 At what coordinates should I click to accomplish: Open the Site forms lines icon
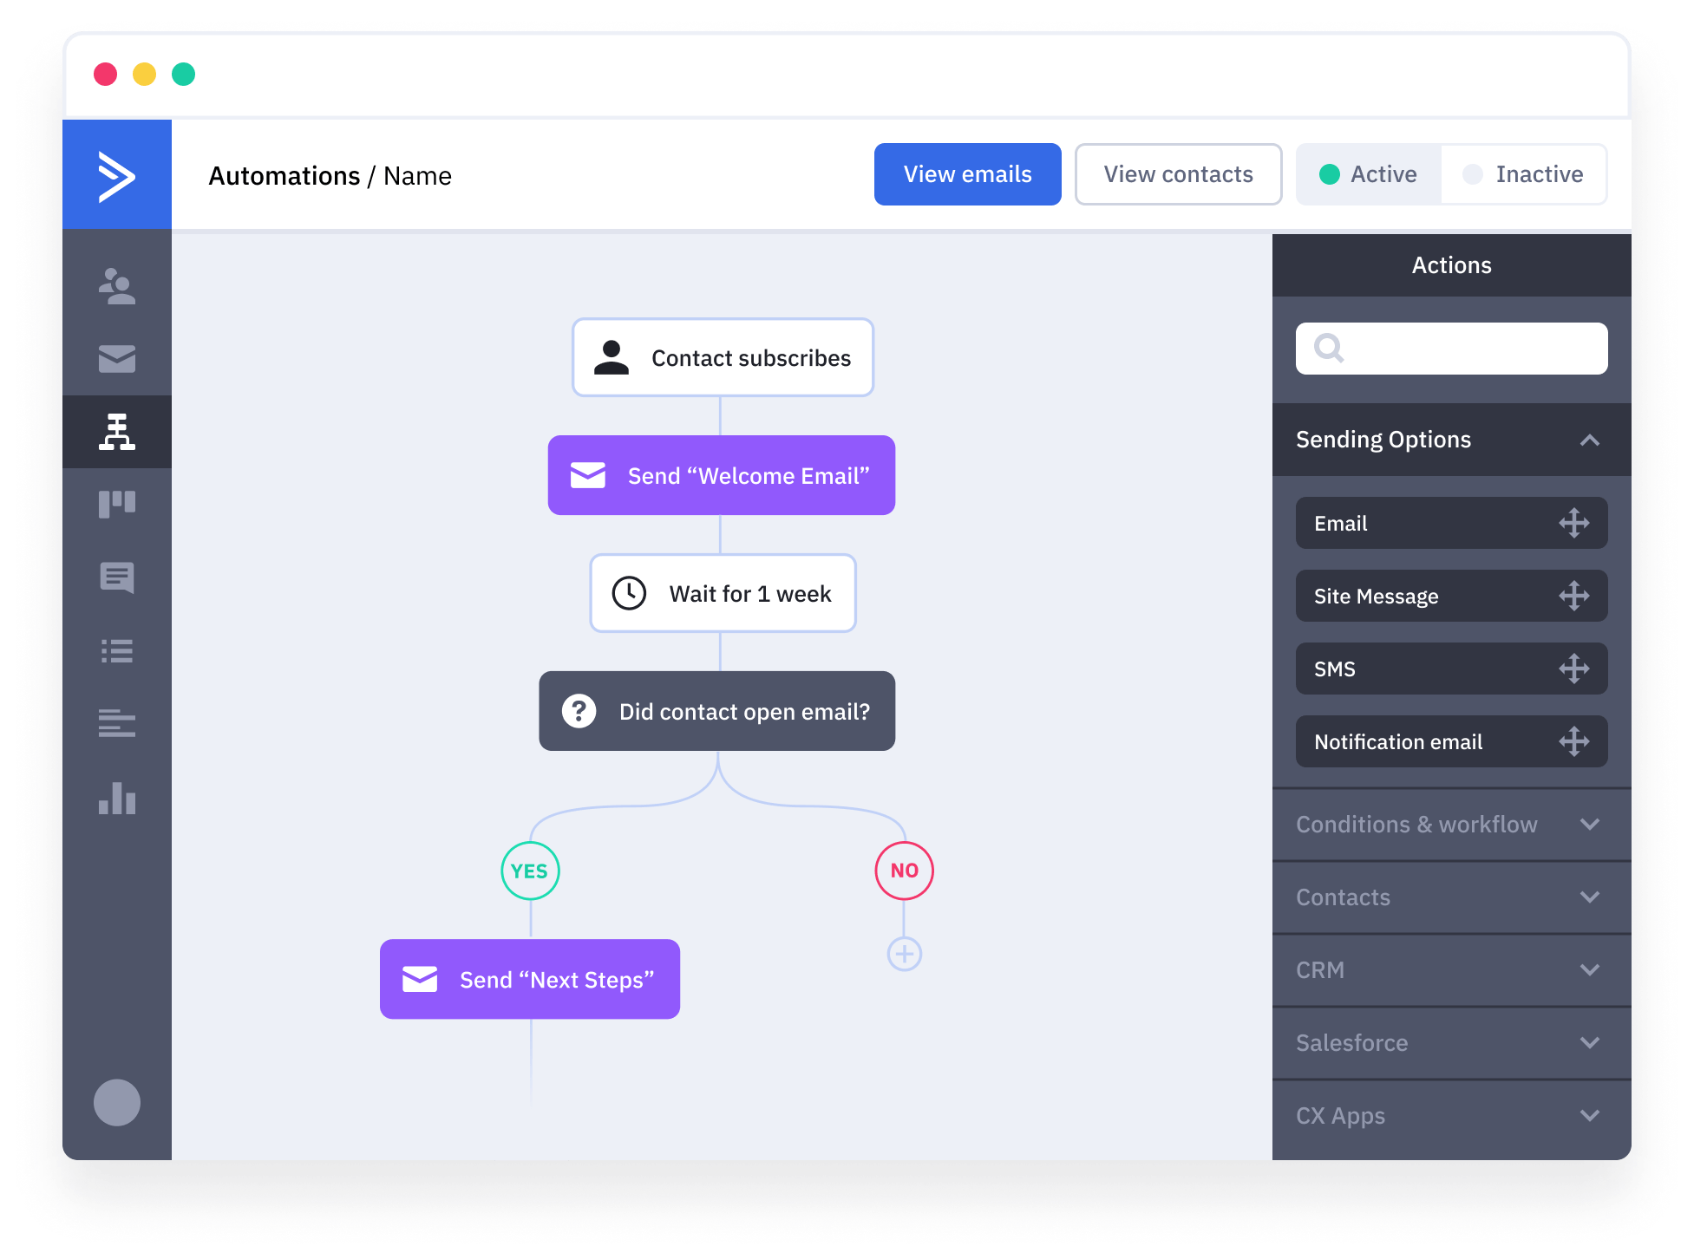[117, 723]
